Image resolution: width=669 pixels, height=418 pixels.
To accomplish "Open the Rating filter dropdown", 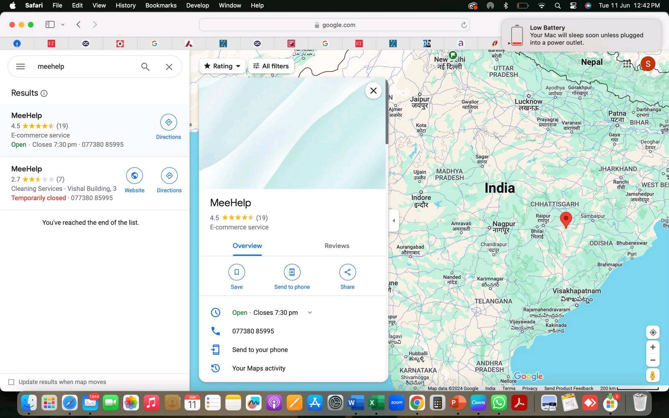I will click(x=222, y=66).
